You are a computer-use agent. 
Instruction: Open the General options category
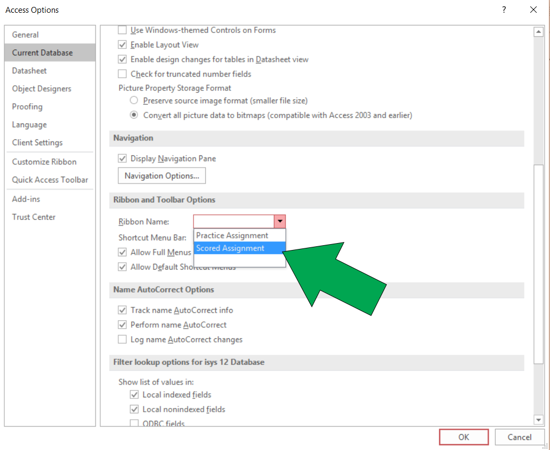coord(50,35)
